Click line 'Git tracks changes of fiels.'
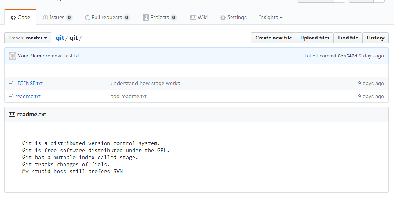Screen dimensions: 394x208 [66, 164]
